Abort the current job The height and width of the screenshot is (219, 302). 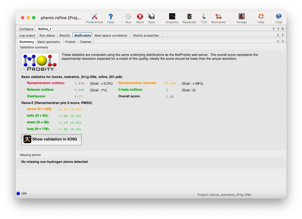(140, 18)
